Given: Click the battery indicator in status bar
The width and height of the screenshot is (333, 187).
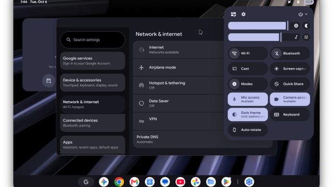Looking at the screenshot, I should click(x=309, y=2).
